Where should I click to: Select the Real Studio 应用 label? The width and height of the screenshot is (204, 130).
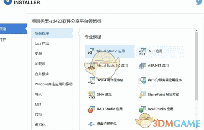click(x=161, y=109)
